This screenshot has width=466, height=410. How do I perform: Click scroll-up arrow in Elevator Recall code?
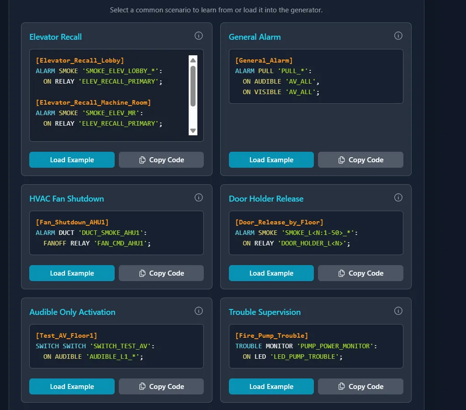pos(193,60)
